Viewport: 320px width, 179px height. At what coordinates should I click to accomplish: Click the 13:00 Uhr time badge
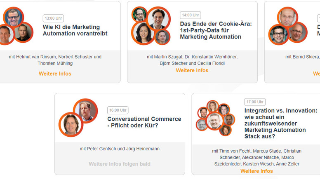pyautogui.click(x=53, y=18)
